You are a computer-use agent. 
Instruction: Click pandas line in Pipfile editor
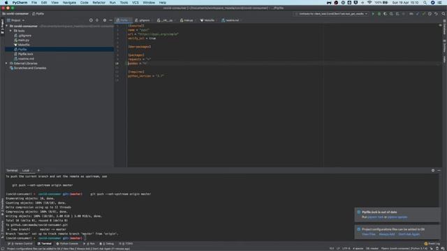[137, 63]
